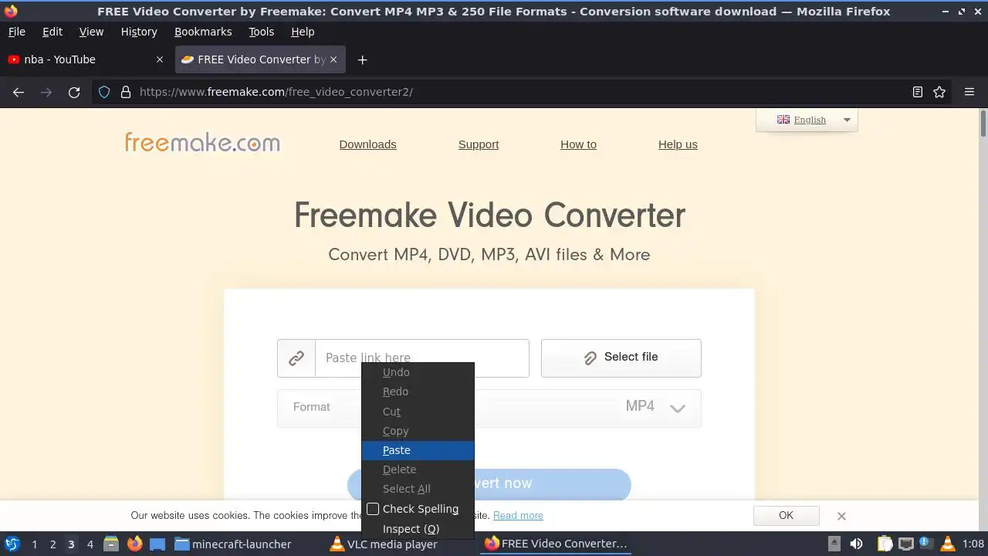Switch to workspace 1
This screenshot has width=988, height=556.
tap(34, 544)
